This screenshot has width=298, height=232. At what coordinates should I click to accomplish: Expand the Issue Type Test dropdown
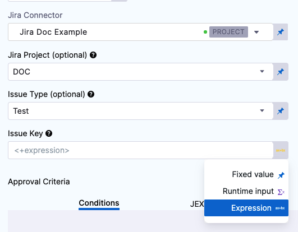[262, 111]
